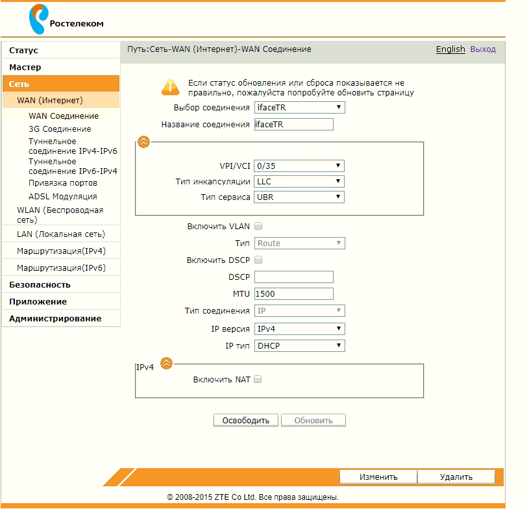Image resolution: width=527 pixels, height=509 pixels.
Task: Select the IP version dropdown
Action: (299, 329)
